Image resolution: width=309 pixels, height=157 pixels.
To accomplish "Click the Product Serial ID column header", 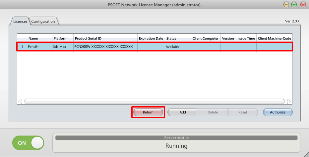I will 105,38.
